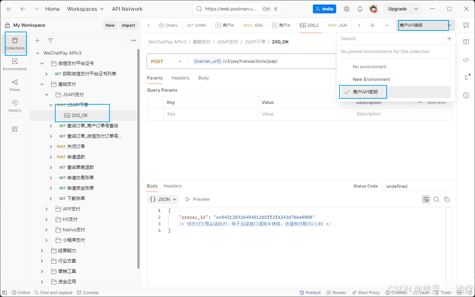Open the Console in status bar
475x297 pixels.
pyautogui.click(x=88, y=293)
